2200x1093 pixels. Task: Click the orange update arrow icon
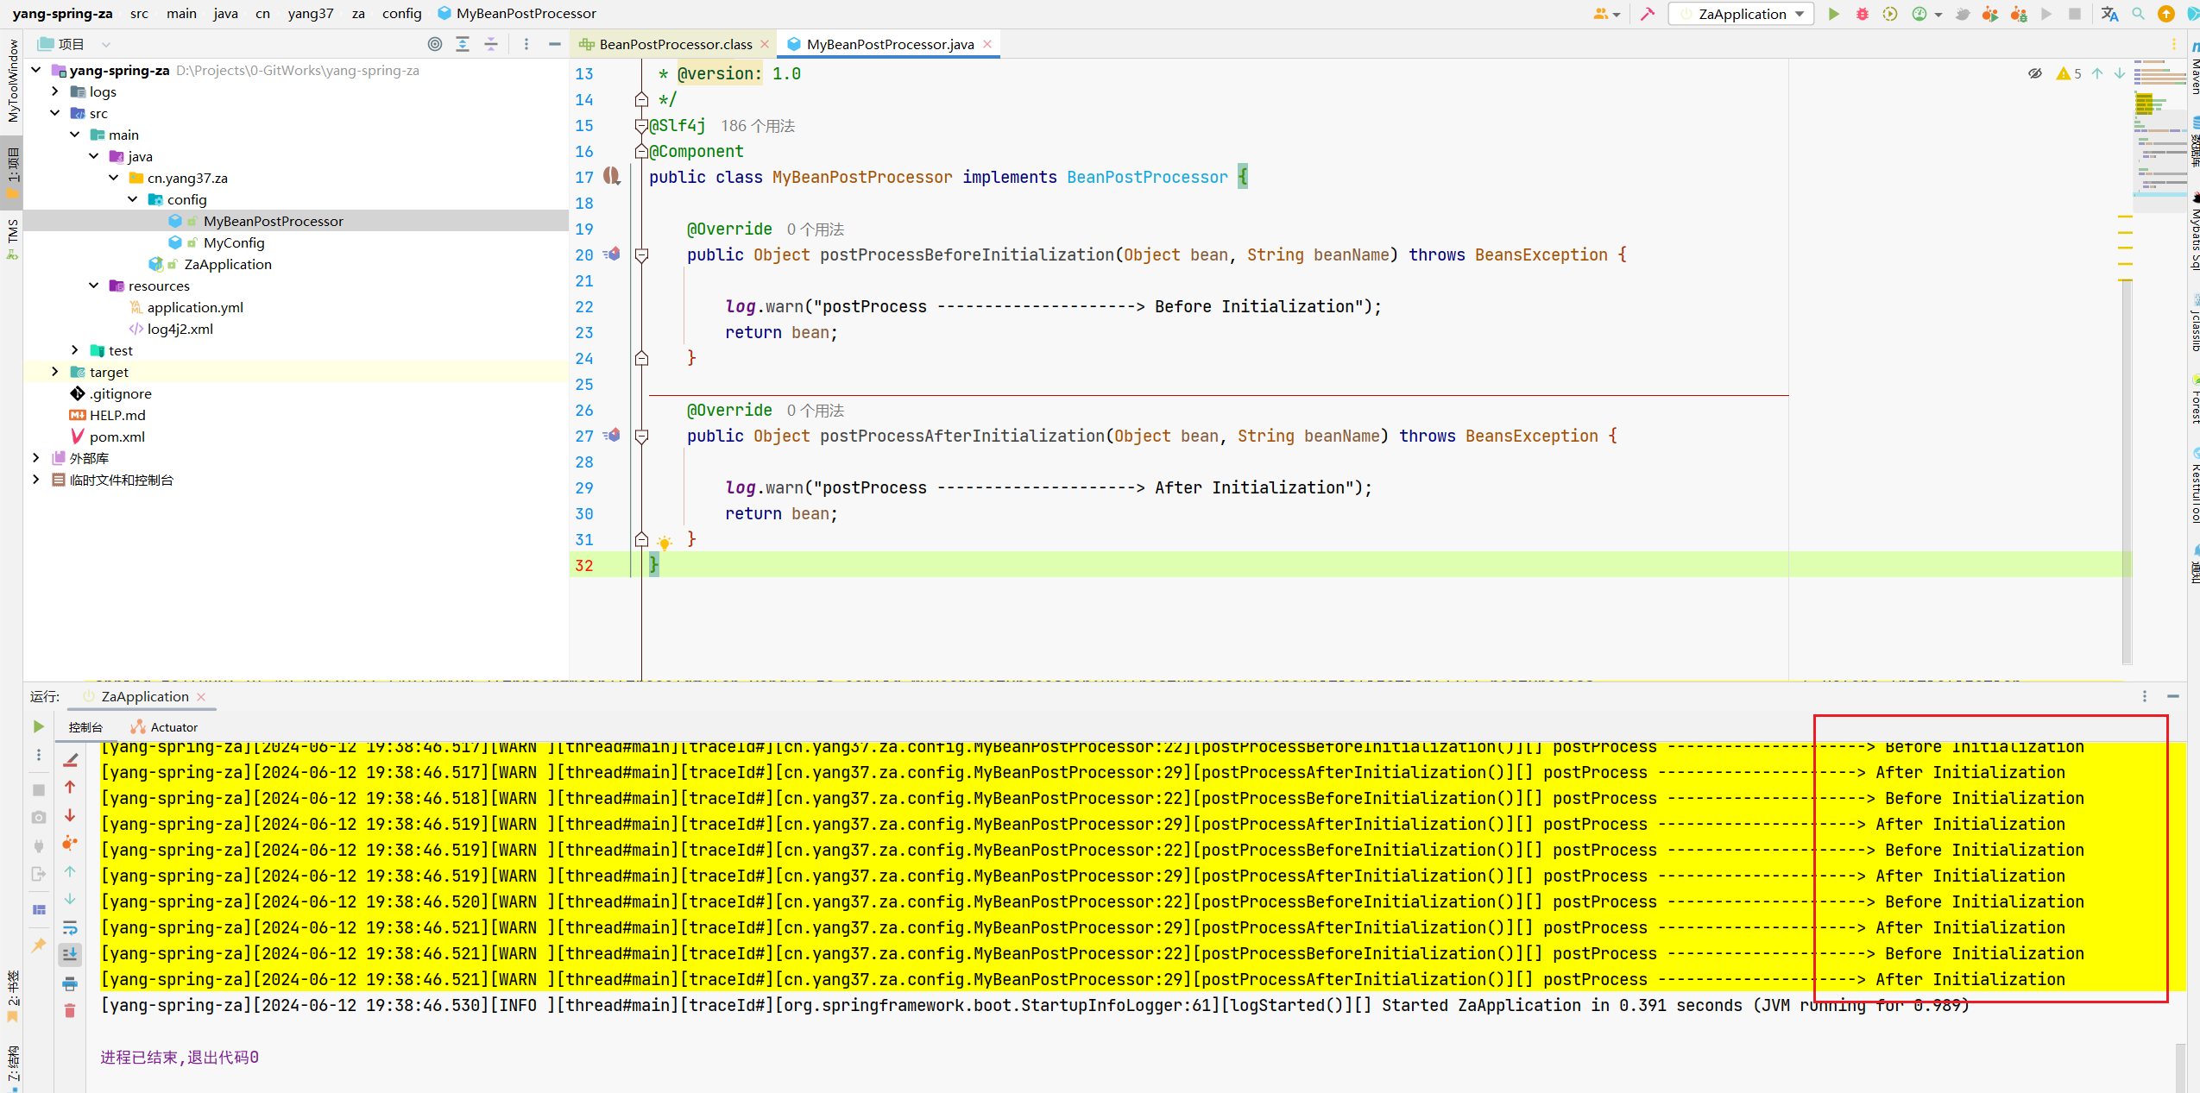click(x=2166, y=14)
